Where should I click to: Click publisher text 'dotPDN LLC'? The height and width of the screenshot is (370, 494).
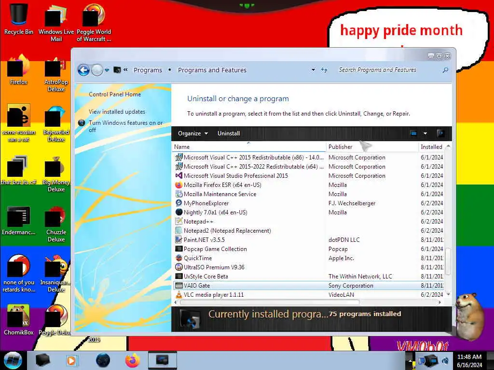[343, 240]
